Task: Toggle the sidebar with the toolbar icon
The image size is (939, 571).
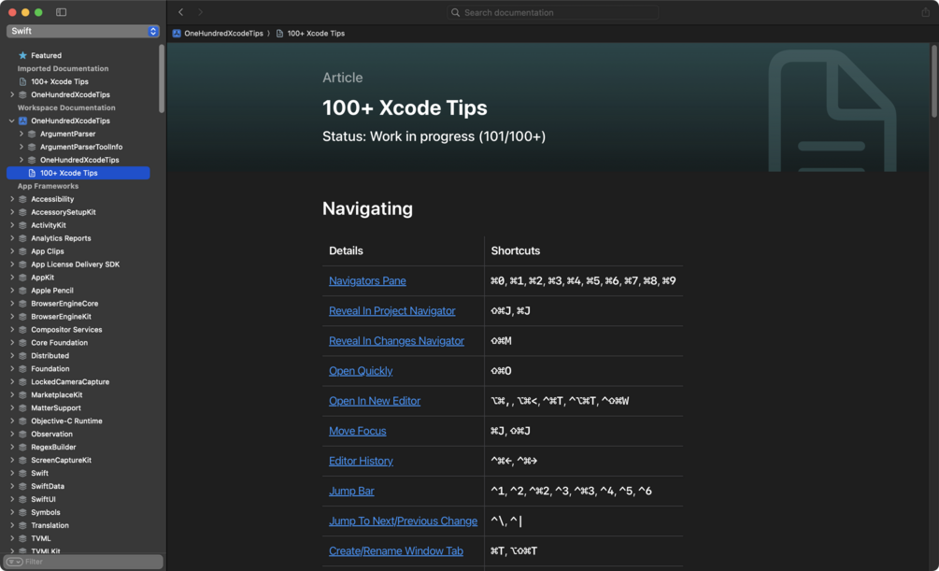Action: (61, 12)
